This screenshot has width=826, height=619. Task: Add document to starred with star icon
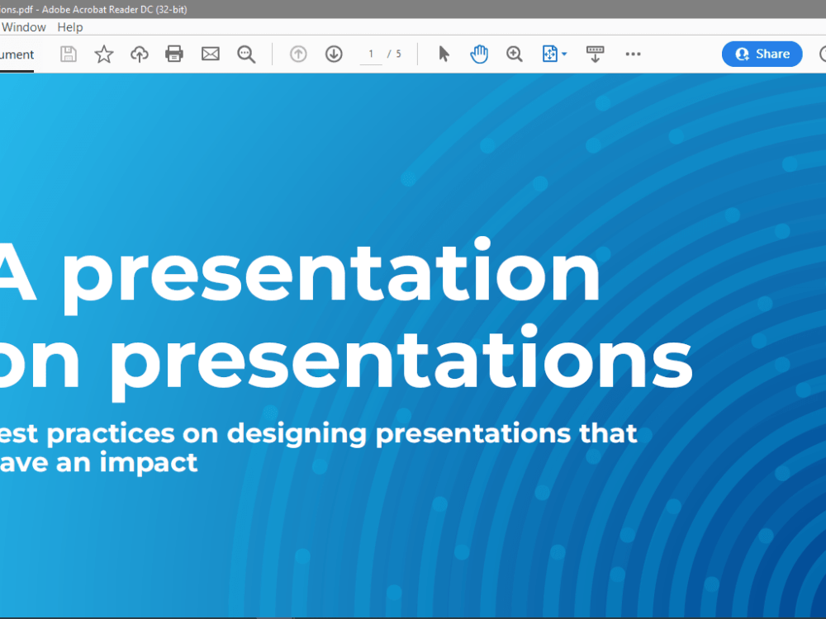tap(104, 54)
